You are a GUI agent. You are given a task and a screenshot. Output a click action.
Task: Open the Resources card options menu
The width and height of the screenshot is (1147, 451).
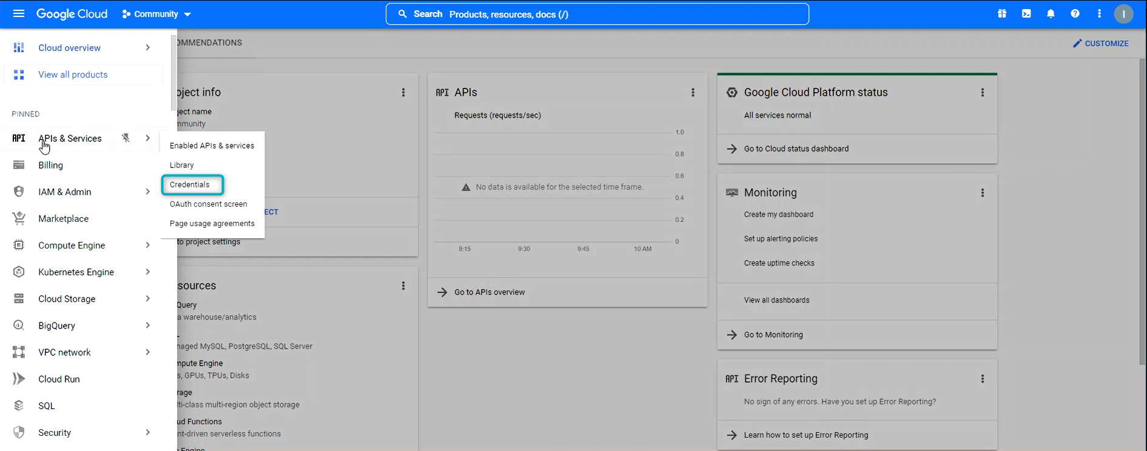(403, 286)
